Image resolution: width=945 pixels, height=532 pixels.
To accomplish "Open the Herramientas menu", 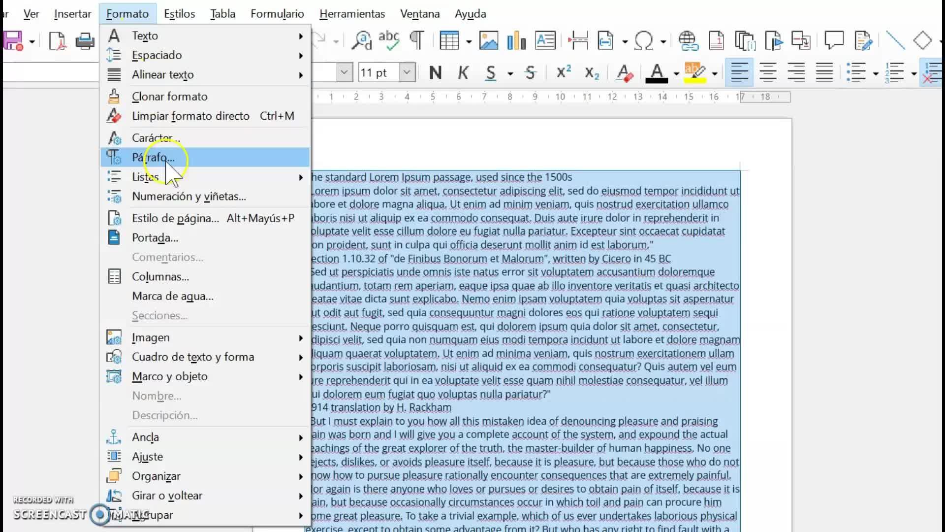I will pyautogui.click(x=352, y=14).
